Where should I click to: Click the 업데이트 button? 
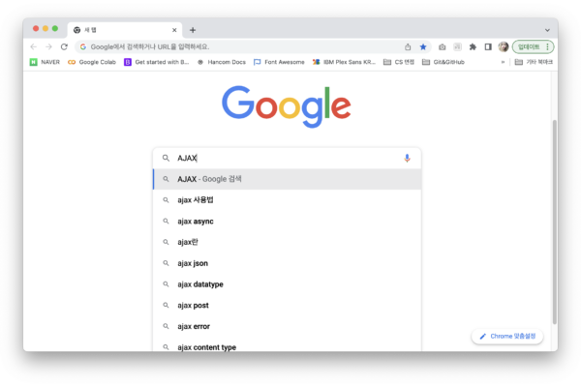(533, 47)
